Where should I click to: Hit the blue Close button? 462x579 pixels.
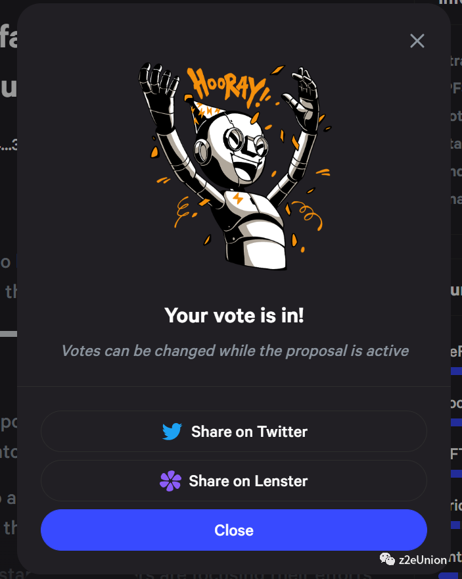(234, 530)
